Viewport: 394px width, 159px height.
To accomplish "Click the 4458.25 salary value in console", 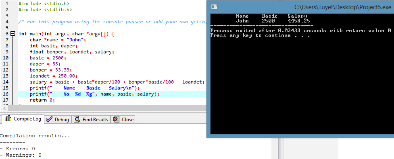I will (299, 21).
